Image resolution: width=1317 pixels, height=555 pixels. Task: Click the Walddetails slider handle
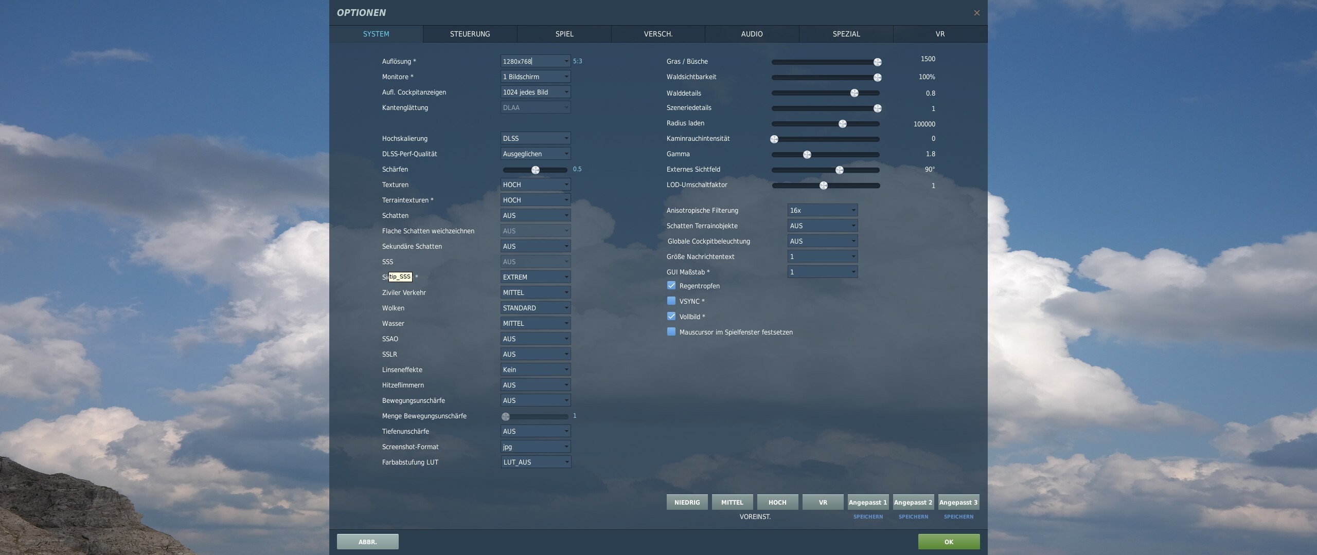coord(855,93)
